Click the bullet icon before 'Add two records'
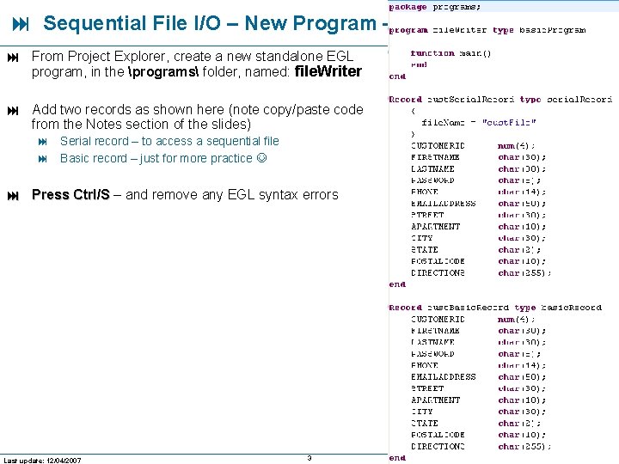619x464 pixels. point(13,111)
